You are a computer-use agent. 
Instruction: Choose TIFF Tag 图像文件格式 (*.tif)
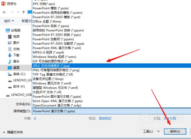click(x=112, y=74)
